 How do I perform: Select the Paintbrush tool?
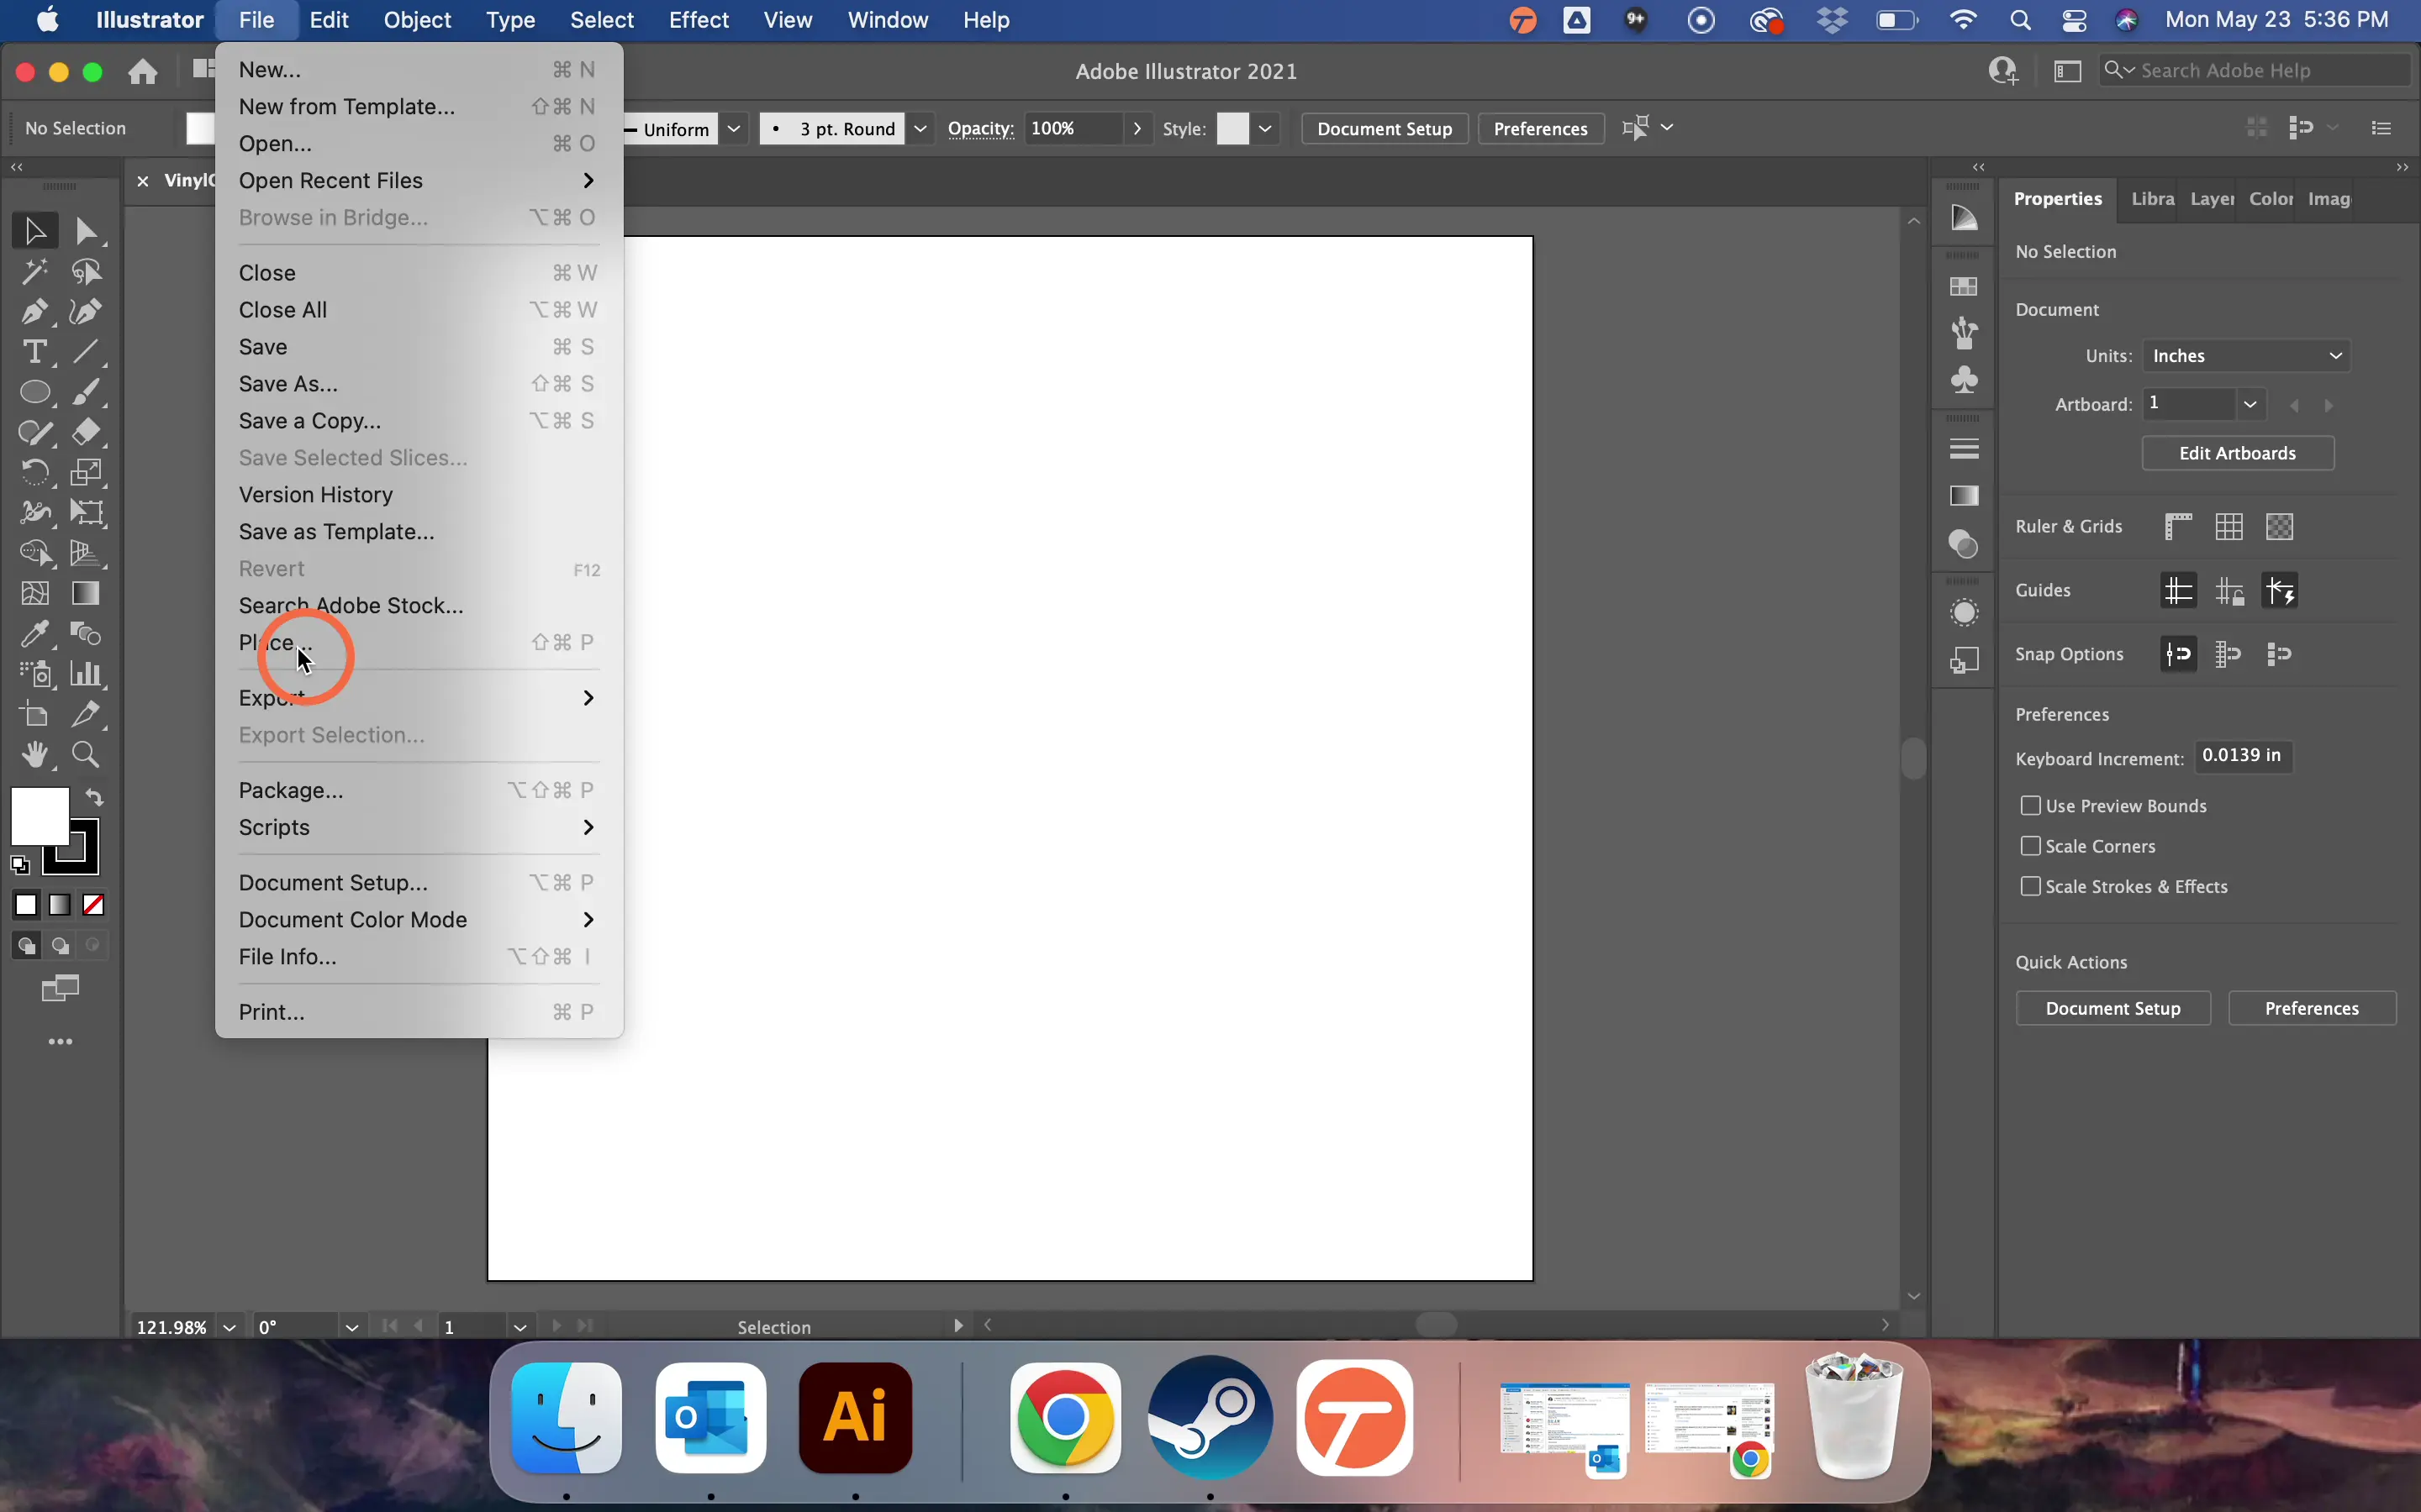coord(87,392)
